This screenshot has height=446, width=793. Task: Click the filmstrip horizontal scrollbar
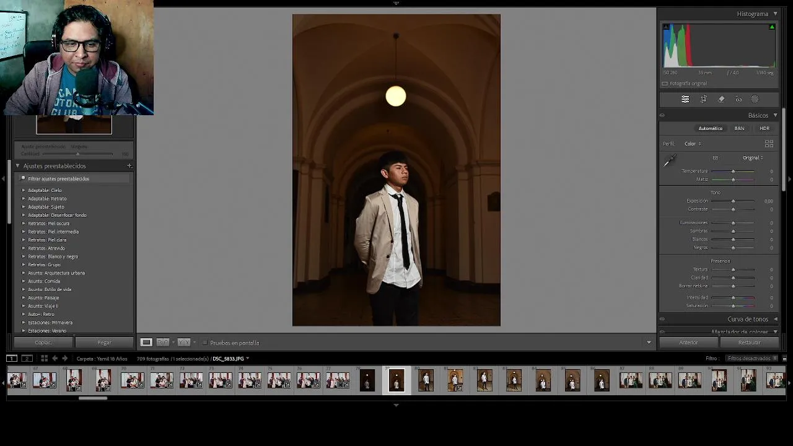click(93, 398)
